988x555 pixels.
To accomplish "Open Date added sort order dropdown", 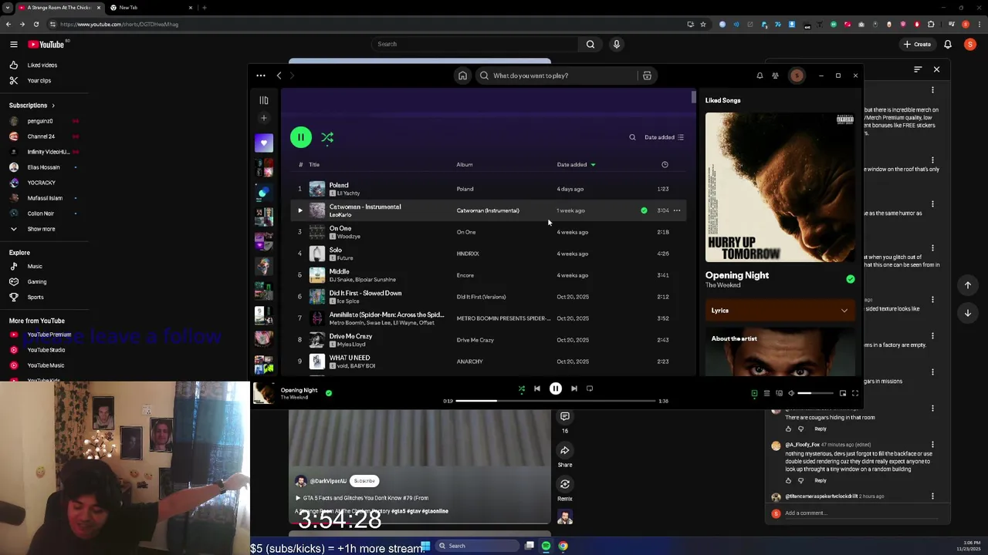I will [665, 137].
